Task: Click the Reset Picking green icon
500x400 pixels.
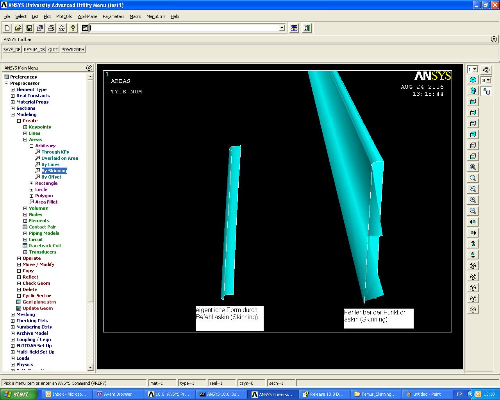Action: [x=307, y=28]
